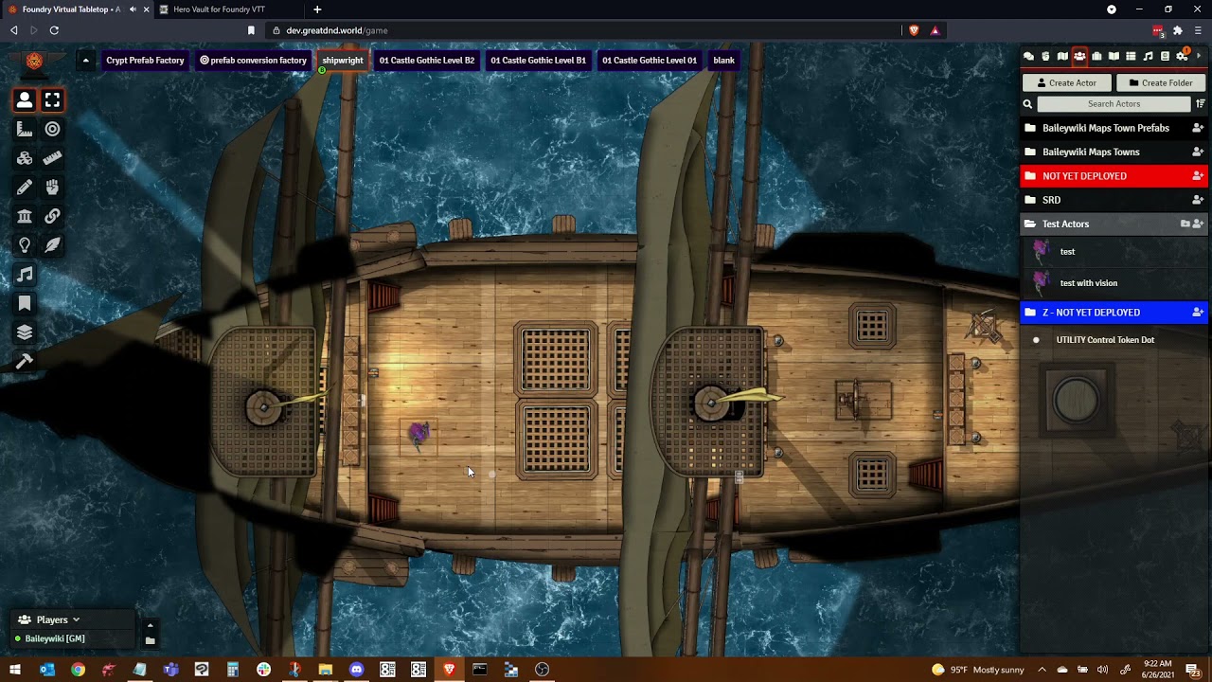Click the fist icon in the left toolbar
This screenshot has height=682, width=1212.
pos(52,188)
